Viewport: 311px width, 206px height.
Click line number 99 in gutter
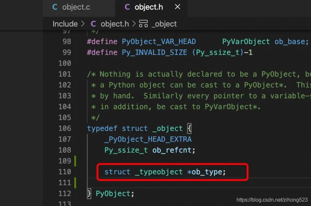coord(67,52)
